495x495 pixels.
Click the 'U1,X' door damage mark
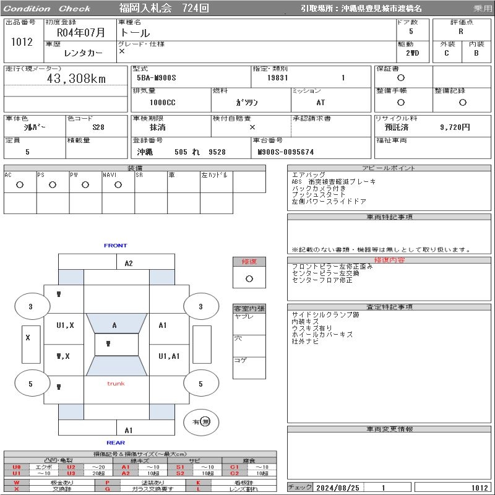pos(65,325)
